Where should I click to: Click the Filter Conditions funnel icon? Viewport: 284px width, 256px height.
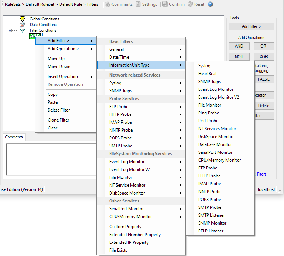tap(22, 30)
